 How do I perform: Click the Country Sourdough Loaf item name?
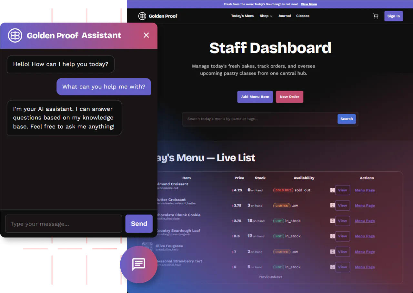tap(178, 230)
